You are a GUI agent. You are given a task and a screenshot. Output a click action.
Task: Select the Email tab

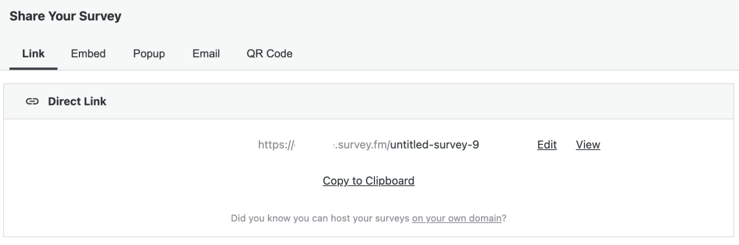tap(206, 53)
